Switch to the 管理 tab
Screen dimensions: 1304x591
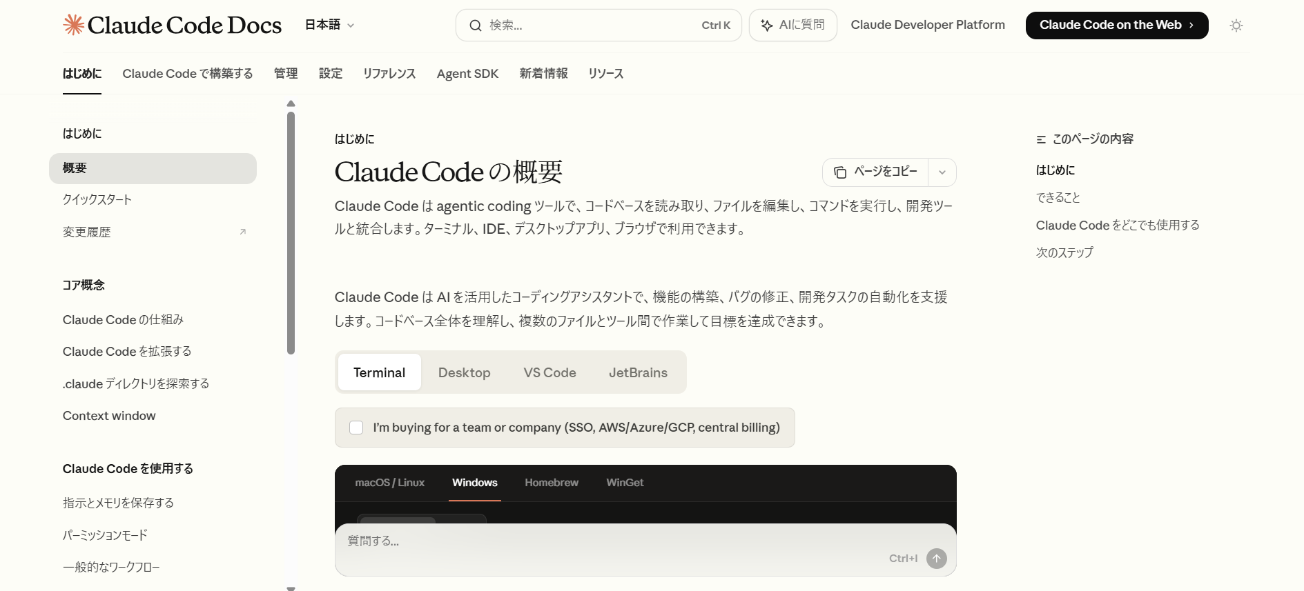[x=286, y=74]
